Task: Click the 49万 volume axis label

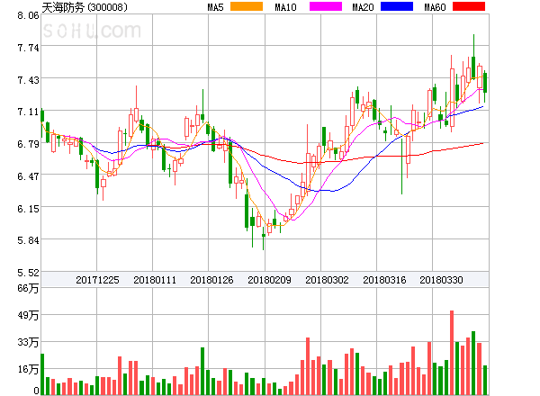Action: coord(28,315)
